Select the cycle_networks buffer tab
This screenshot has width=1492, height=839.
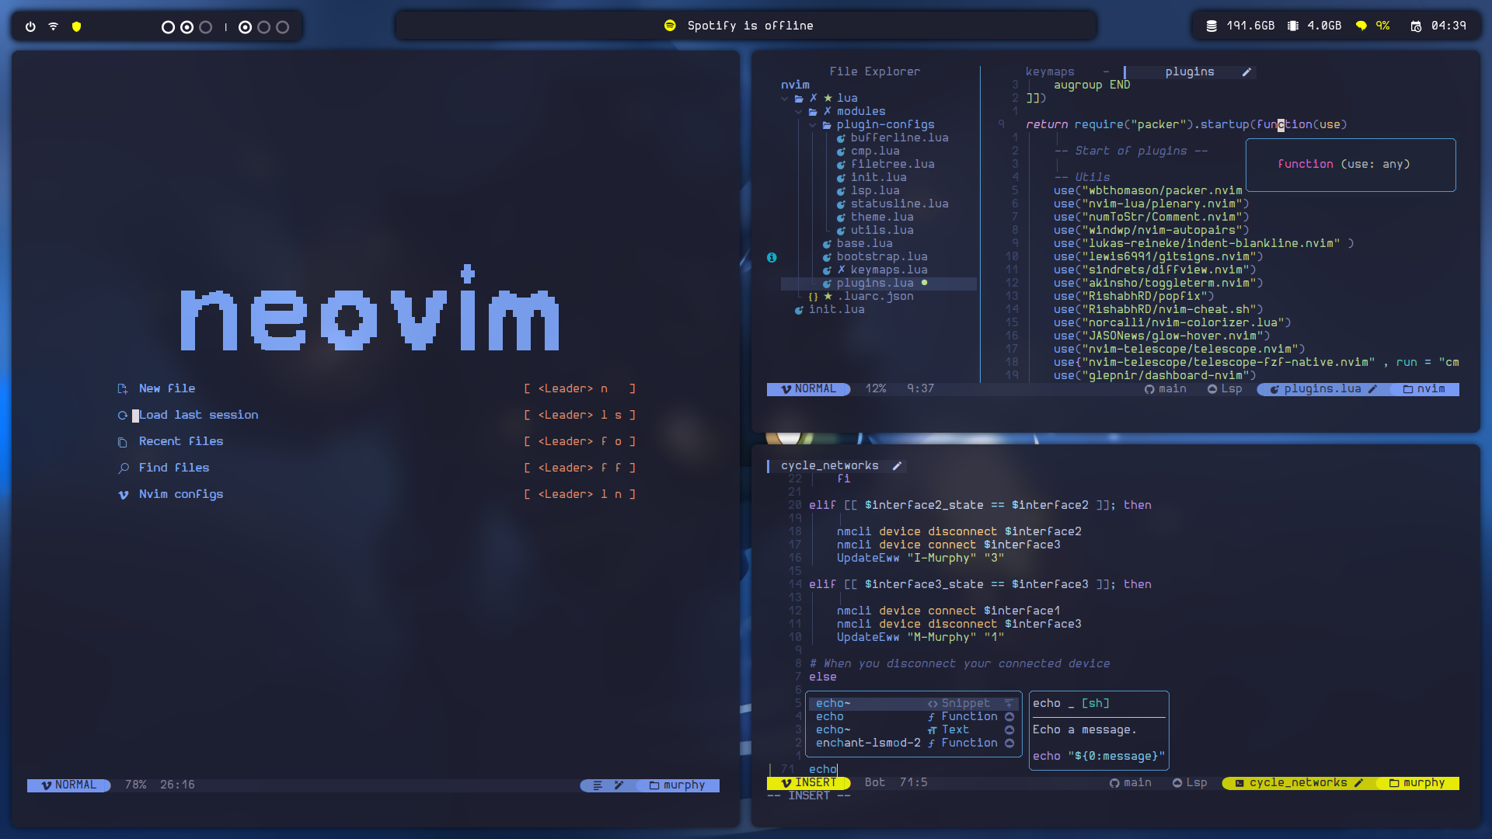[829, 465]
